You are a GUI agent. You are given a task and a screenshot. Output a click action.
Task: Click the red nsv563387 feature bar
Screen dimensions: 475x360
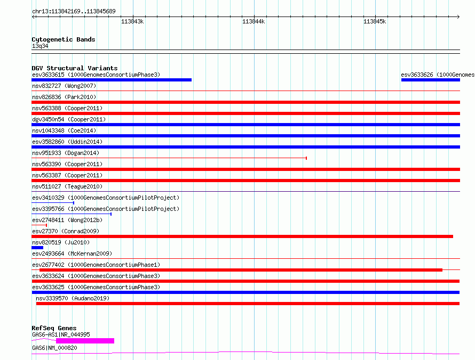point(246,181)
